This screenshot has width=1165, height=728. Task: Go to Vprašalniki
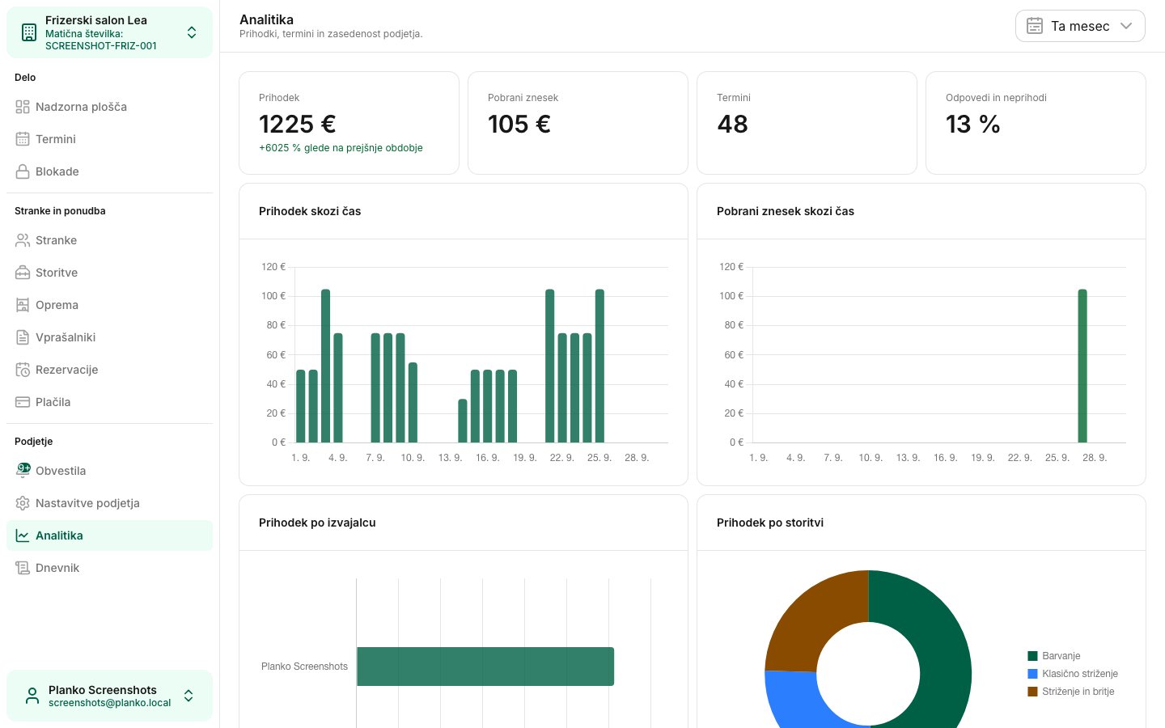tap(110, 337)
